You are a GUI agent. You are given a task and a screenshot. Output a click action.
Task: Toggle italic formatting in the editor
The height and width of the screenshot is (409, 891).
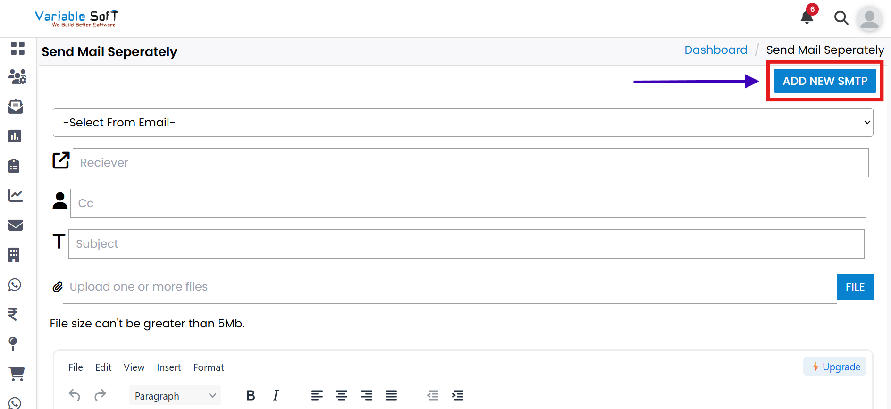pos(276,395)
